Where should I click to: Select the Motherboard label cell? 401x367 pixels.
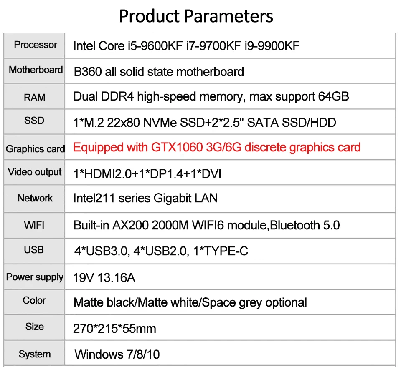click(x=34, y=71)
